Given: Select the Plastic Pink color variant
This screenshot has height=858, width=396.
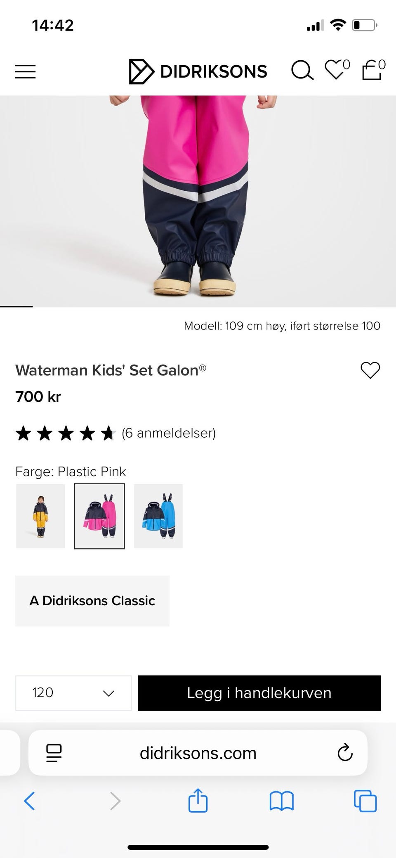Looking at the screenshot, I should coord(99,516).
